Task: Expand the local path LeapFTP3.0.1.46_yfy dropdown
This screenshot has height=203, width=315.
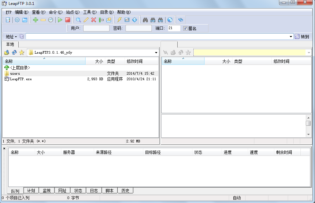Action: (156, 53)
